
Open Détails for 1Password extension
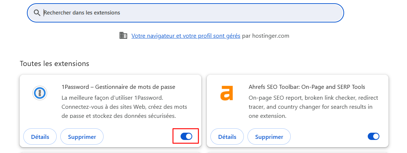[x=40, y=137]
